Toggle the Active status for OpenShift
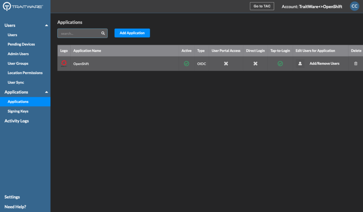363x212 pixels. 186,63
